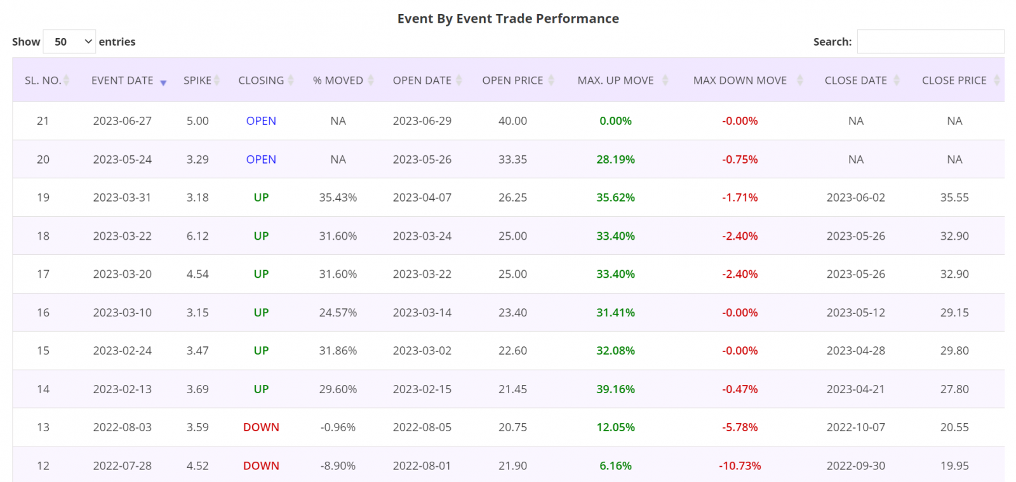Click the DOWN status in row 12

tap(261, 466)
